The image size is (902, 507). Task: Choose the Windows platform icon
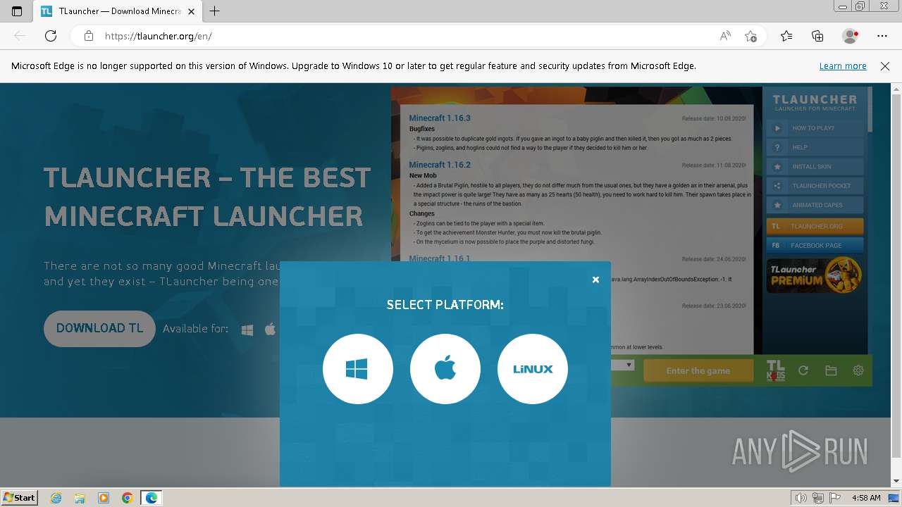click(x=358, y=369)
